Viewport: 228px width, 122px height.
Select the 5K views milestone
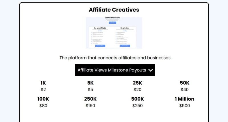click(x=90, y=83)
